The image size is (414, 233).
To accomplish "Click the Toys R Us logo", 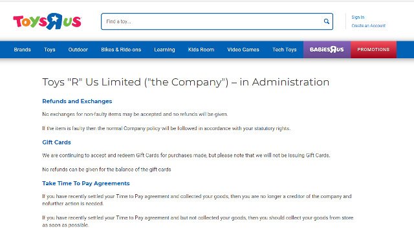I will [47, 21].
